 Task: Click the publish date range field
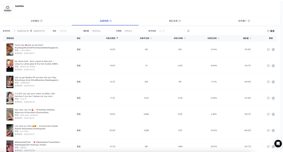[x=31, y=31]
